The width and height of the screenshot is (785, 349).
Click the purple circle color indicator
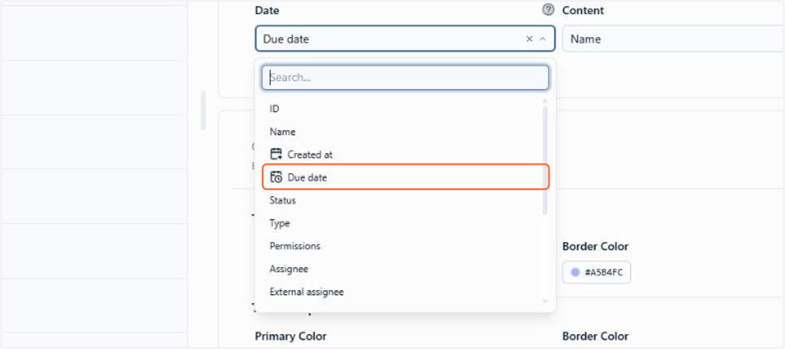tap(575, 273)
